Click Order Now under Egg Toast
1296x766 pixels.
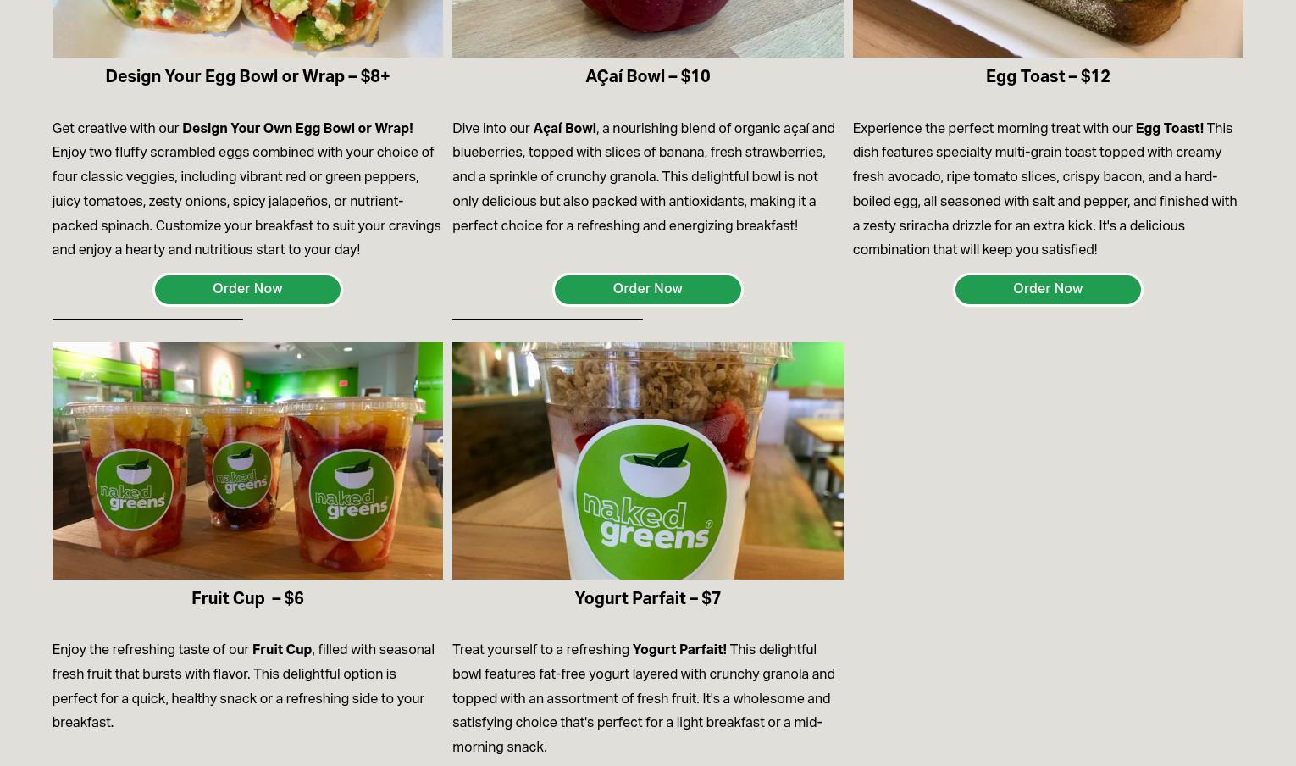point(1048,290)
